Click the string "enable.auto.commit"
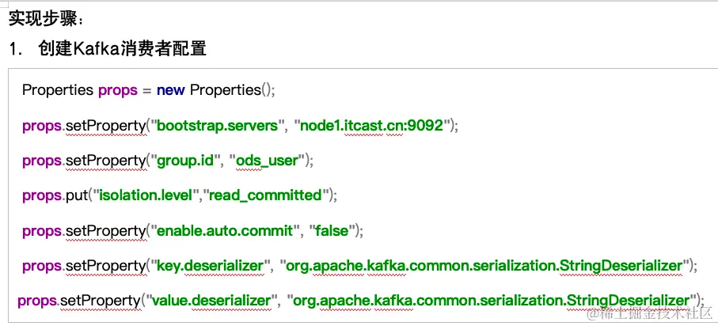The width and height of the screenshot is (718, 326). [224, 230]
